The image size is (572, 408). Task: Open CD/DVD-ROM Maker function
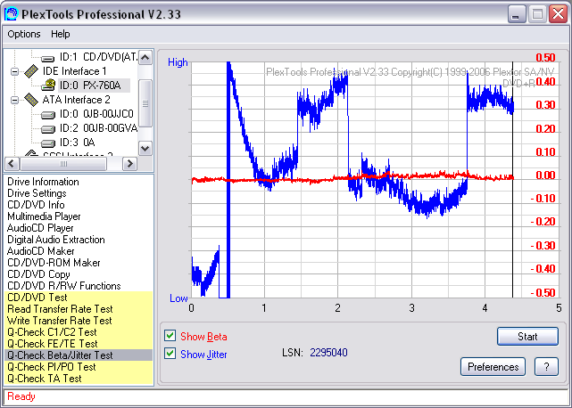(x=54, y=263)
